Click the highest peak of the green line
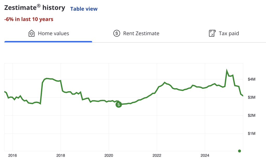 point(227,71)
